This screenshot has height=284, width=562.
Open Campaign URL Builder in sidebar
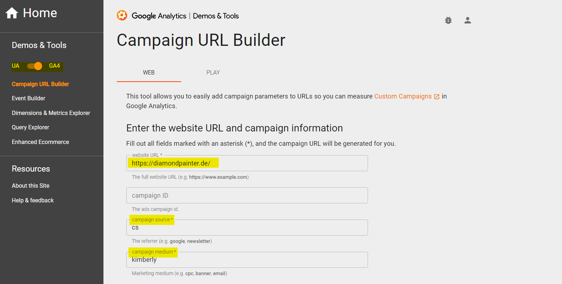click(40, 84)
